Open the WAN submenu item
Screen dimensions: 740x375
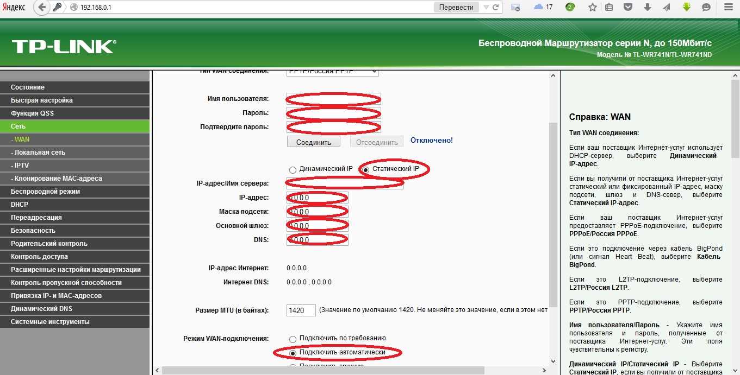(75, 139)
